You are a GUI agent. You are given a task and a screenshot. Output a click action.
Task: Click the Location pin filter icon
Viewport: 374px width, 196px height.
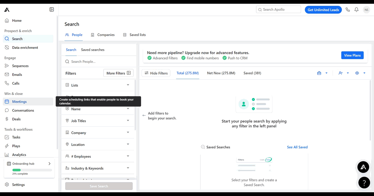67,144
